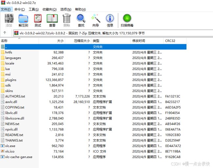Screen dimensions: 213x168
Task: Show archive Info (信息) icon
Action: pyautogui.click(x=110, y=18)
